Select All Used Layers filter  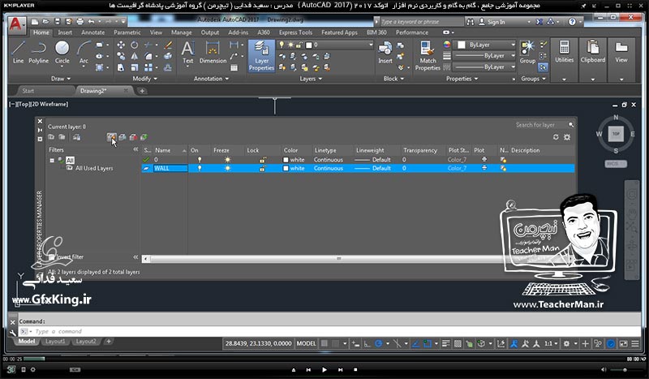point(94,168)
